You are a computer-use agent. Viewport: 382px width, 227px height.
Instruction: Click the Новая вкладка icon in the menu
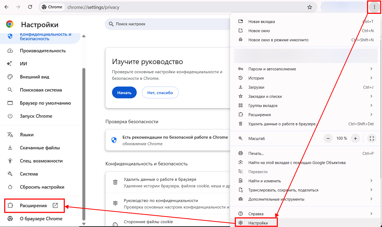pos(241,22)
